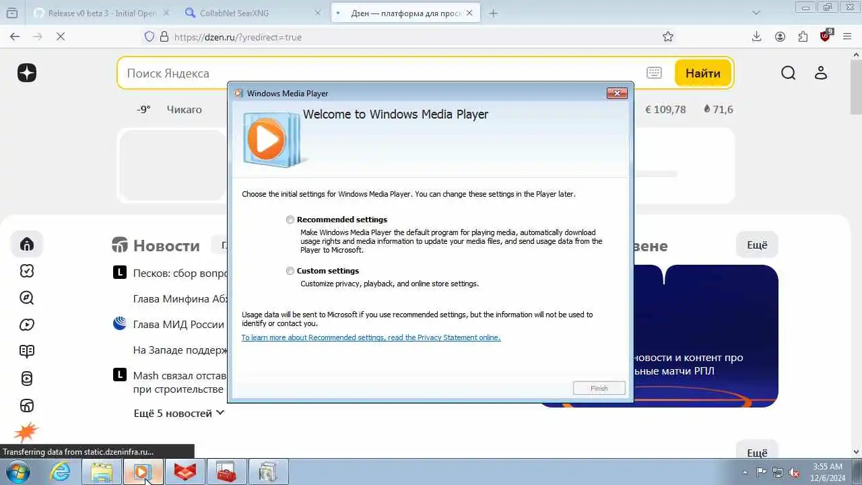Image resolution: width=862 pixels, height=485 pixels.
Task: Open the Firefox account icon
Action: pyautogui.click(x=780, y=37)
